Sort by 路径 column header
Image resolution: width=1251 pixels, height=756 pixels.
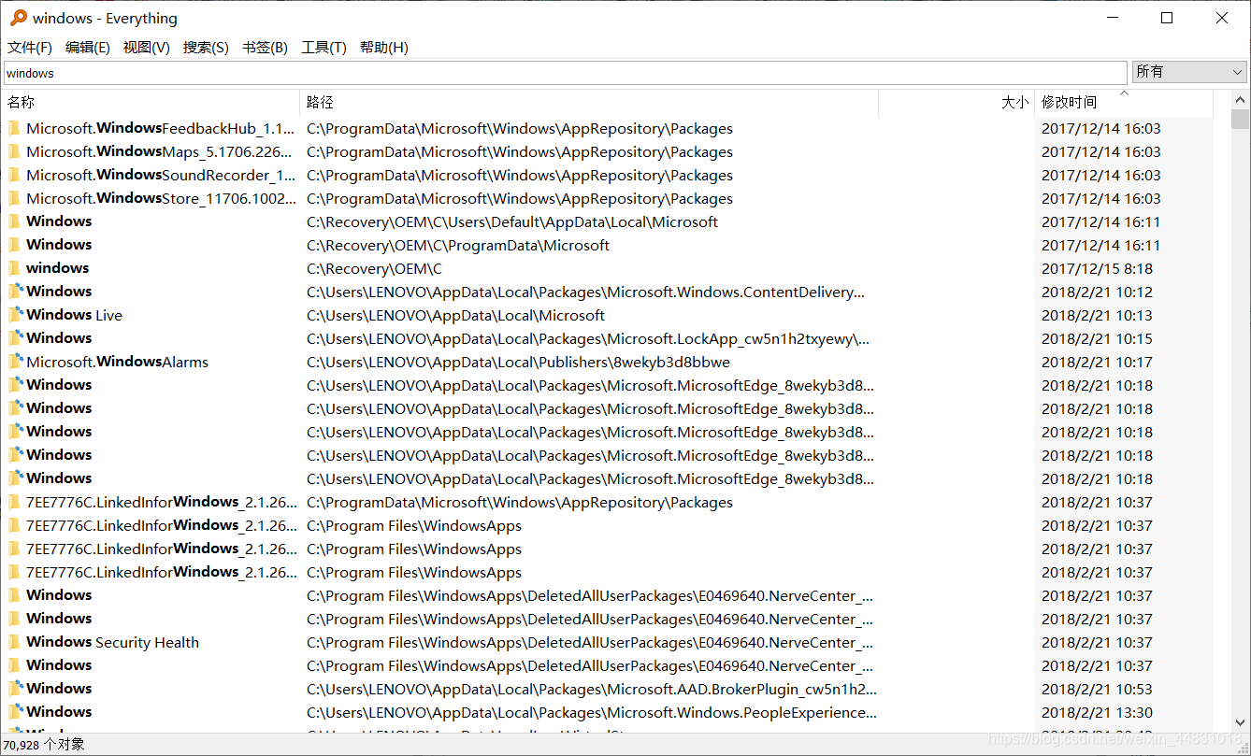[589, 103]
